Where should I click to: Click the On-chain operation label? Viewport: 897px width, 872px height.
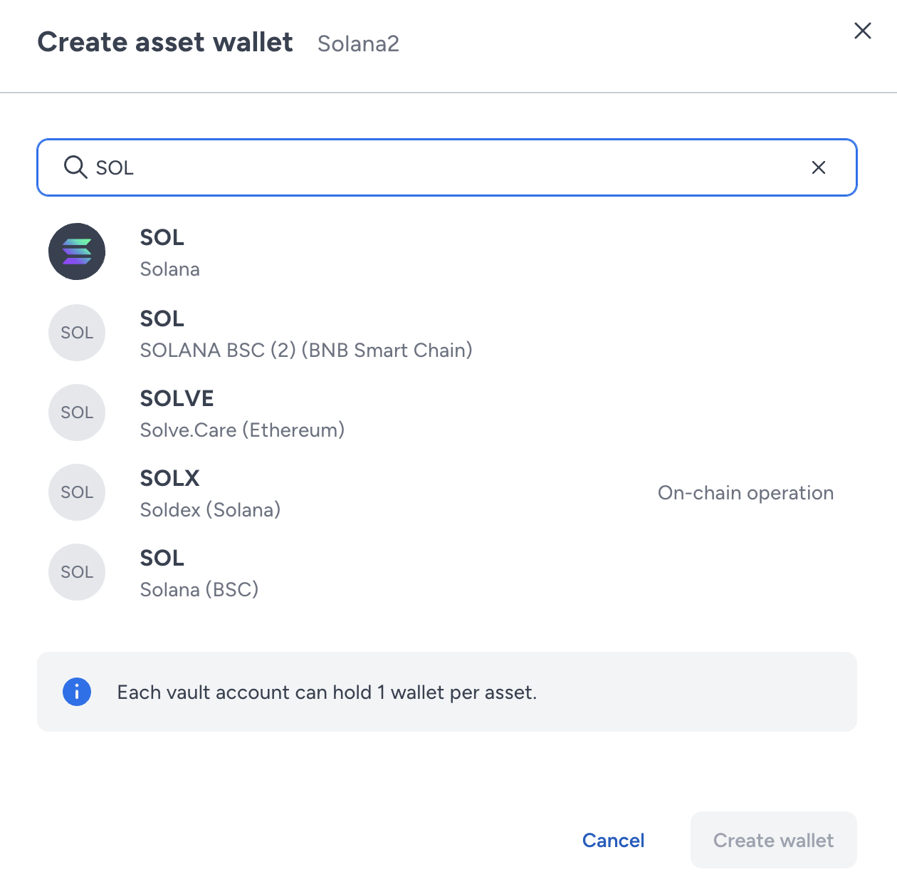[745, 493]
